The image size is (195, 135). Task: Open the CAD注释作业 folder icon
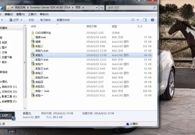(32, 33)
